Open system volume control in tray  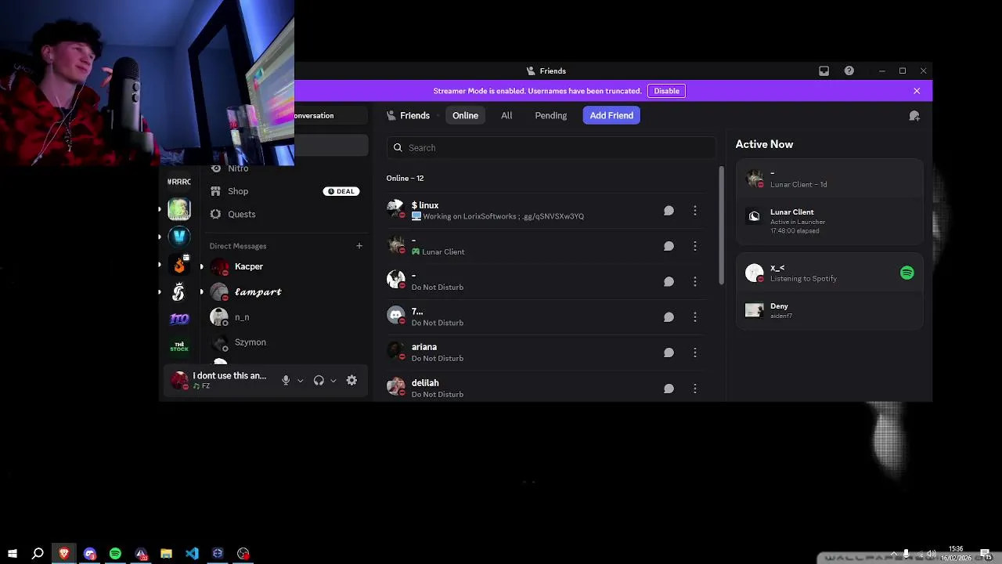coord(932,554)
